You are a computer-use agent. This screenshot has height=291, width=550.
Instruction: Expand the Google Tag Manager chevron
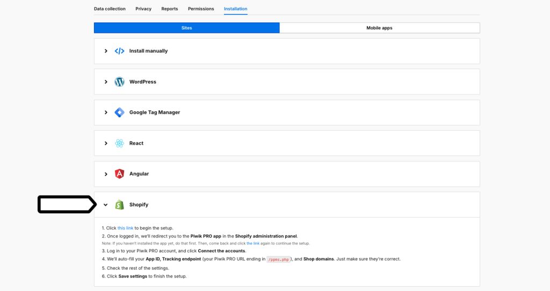point(106,113)
